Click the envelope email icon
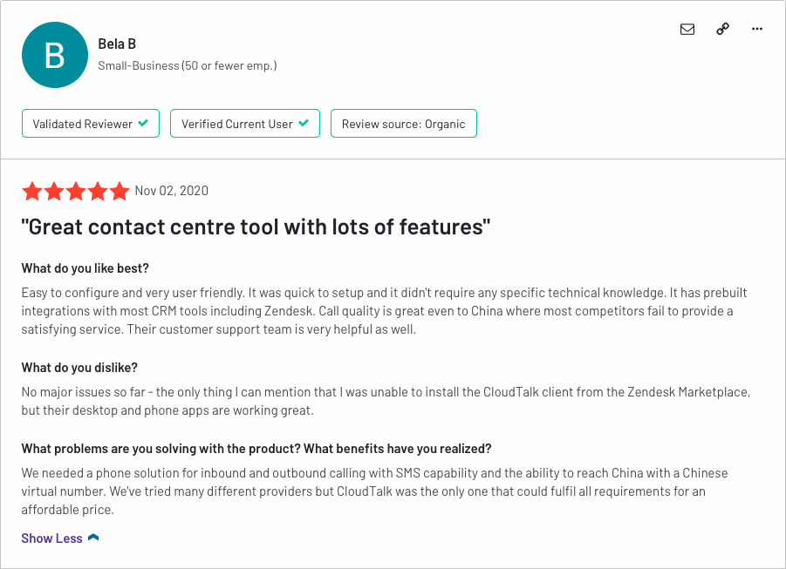Image resolution: width=786 pixels, height=569 pixels. (x=687, y=29)
